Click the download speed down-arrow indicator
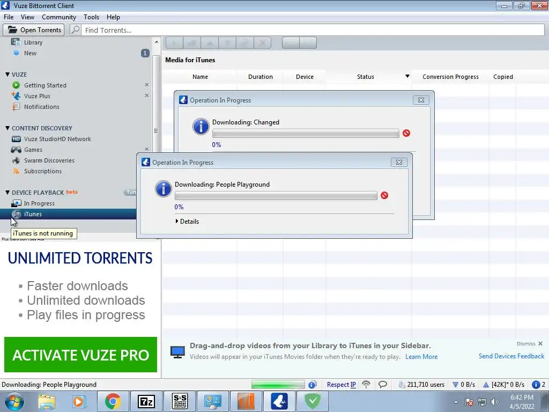 464,384
